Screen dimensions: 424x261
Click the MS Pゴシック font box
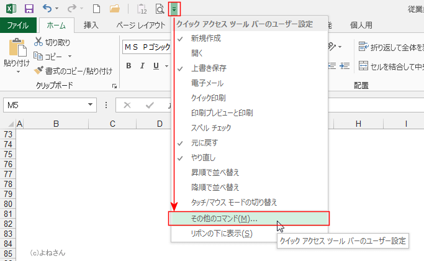147,47
